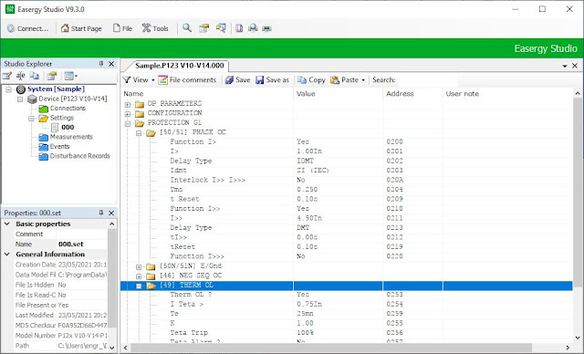584x354 pixels.
Task: Select the Measurements folder
Action: pyautogui.click(x=71, y=137)
